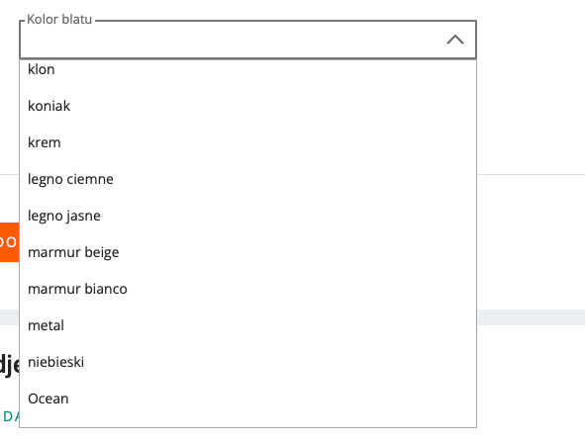
Task: Pick the krem color option
Action: pyautogui.click(x=247, y=142)
